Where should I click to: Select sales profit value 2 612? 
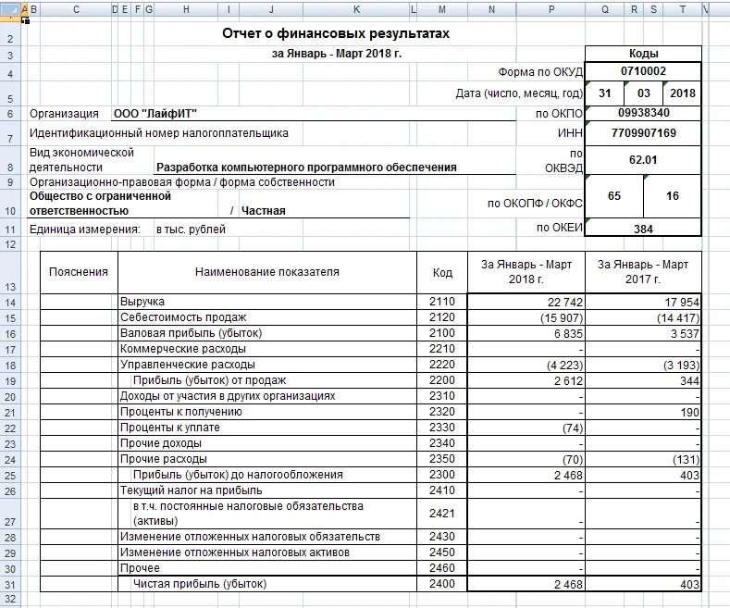tap(526, 380)
